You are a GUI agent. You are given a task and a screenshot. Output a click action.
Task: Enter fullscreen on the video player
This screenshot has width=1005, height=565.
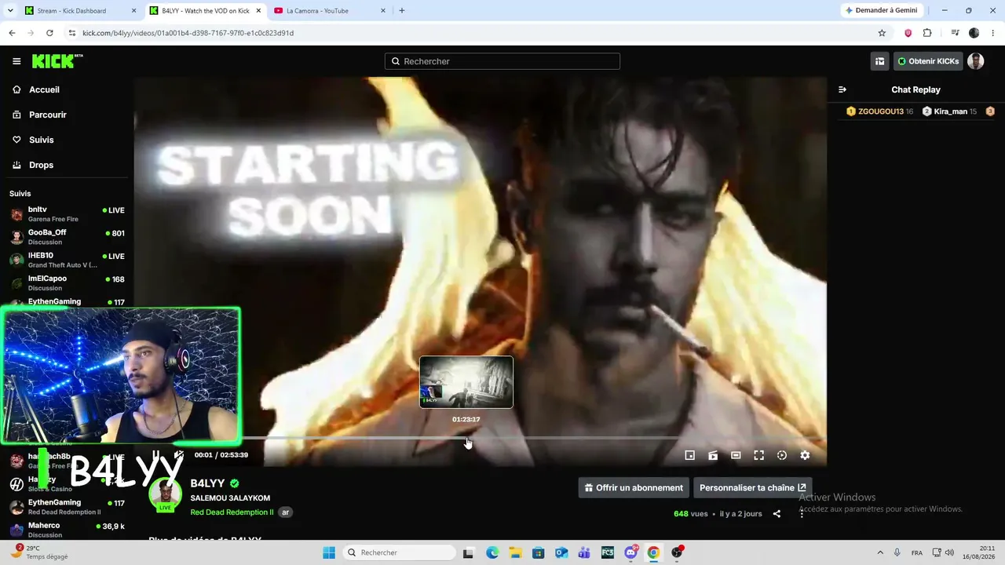pyautogui.click(x=759, y=455)
